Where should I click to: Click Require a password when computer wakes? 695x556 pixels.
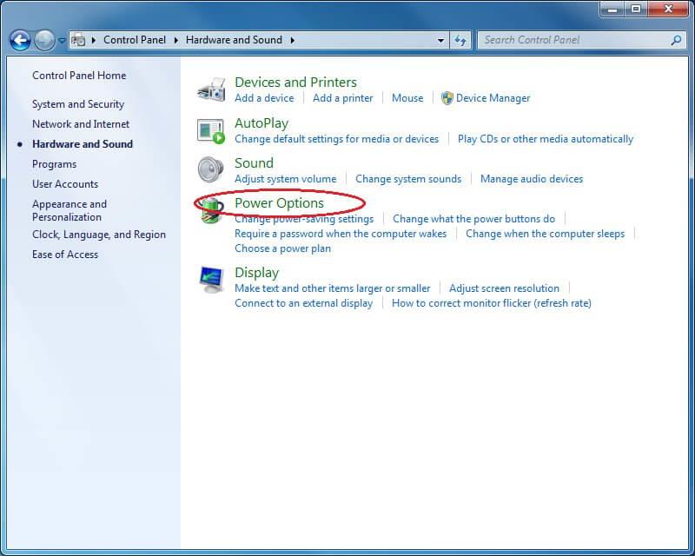pos(341,234)
